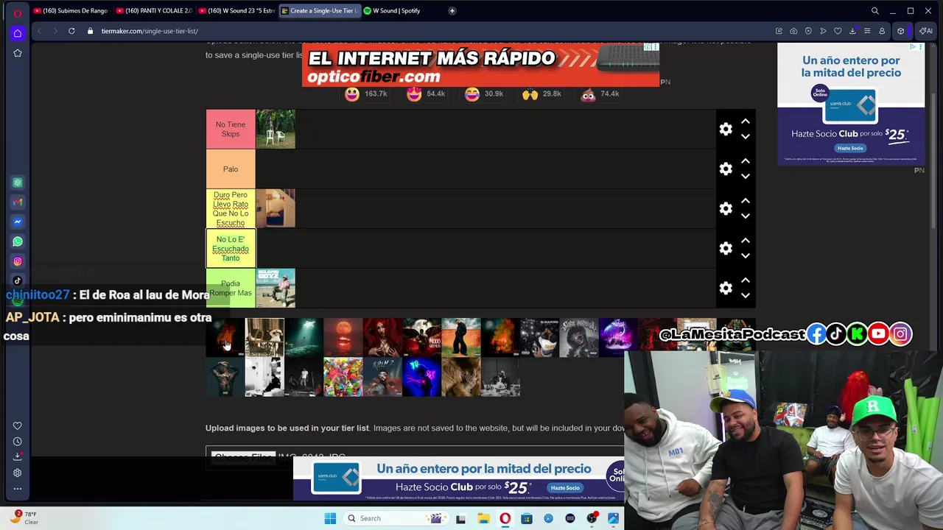Open a new browser tab
Image resolution: width=943 pixels, height=530 pixels.
tap(452, 11)
